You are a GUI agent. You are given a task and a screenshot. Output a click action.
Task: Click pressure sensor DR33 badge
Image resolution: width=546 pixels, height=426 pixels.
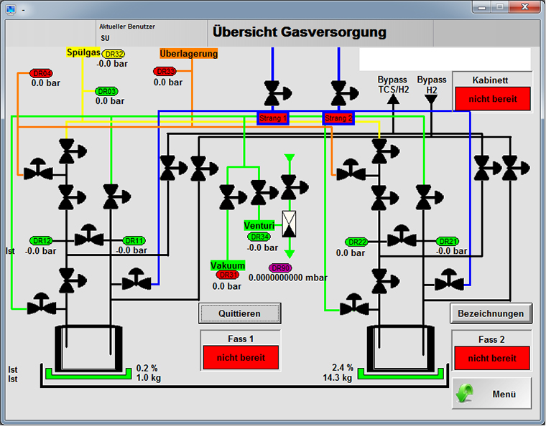(165, 71)
